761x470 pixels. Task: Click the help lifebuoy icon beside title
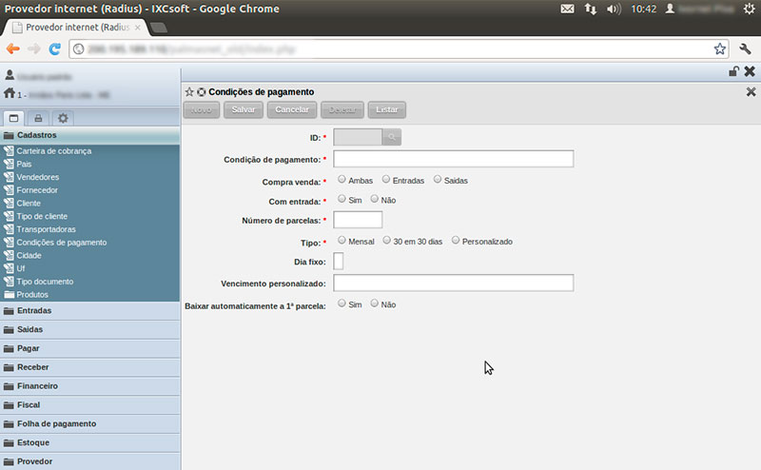click(201, 91)
